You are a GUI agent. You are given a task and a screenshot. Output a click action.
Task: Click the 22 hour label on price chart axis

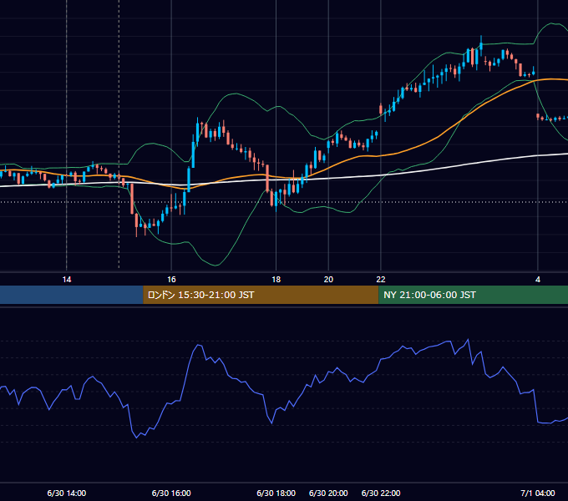coord(381,280)
